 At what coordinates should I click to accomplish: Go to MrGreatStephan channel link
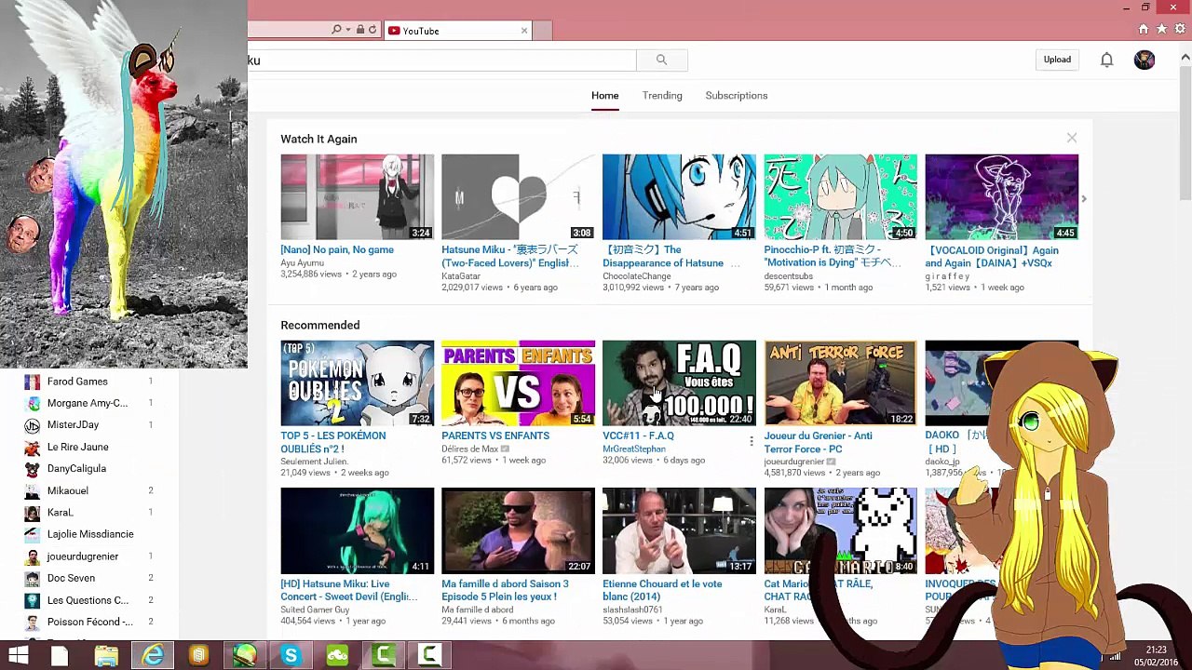[634, 449]
